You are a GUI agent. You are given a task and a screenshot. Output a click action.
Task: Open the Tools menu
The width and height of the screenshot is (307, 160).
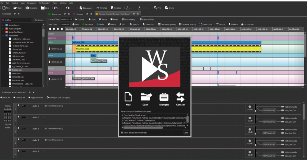click(x=55, y=3)
